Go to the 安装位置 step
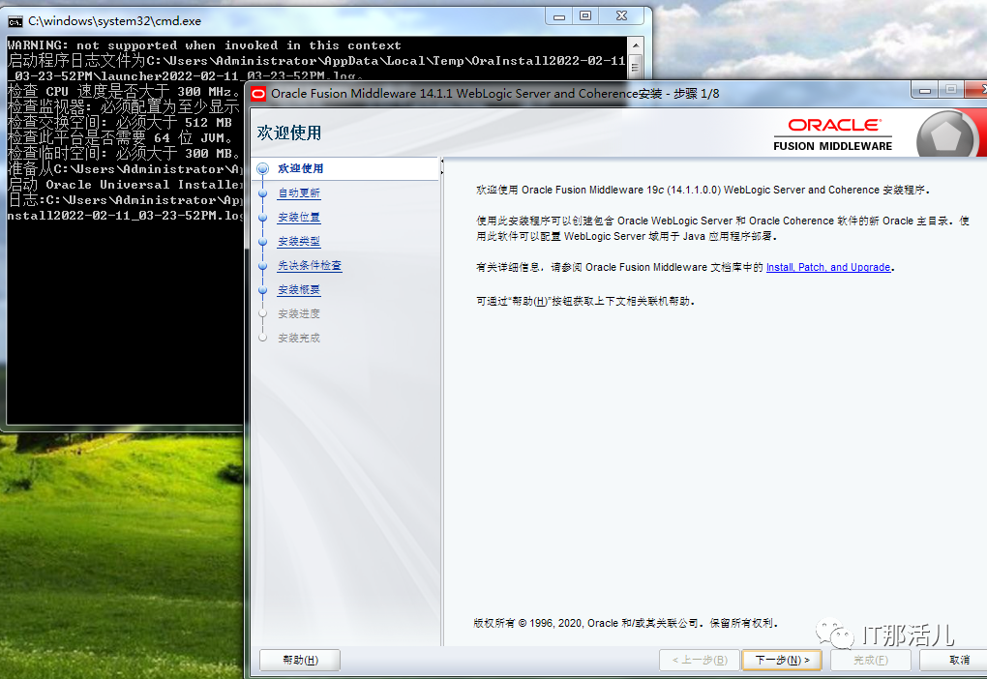 coord(299,217)
